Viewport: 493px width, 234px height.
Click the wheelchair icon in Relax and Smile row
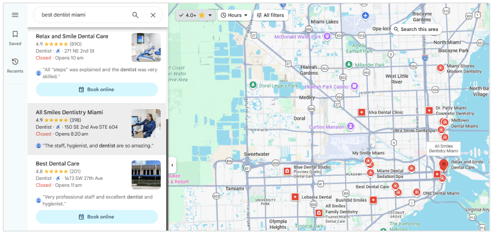pos(58,51)
